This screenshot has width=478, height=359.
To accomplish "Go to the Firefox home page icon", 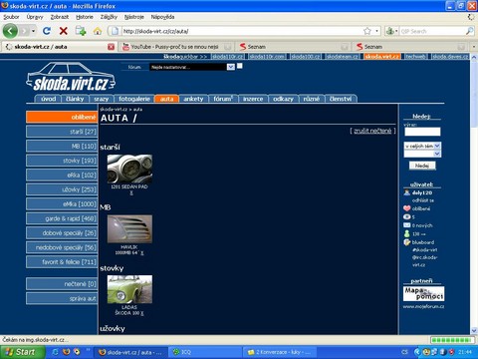I will 98,31.
